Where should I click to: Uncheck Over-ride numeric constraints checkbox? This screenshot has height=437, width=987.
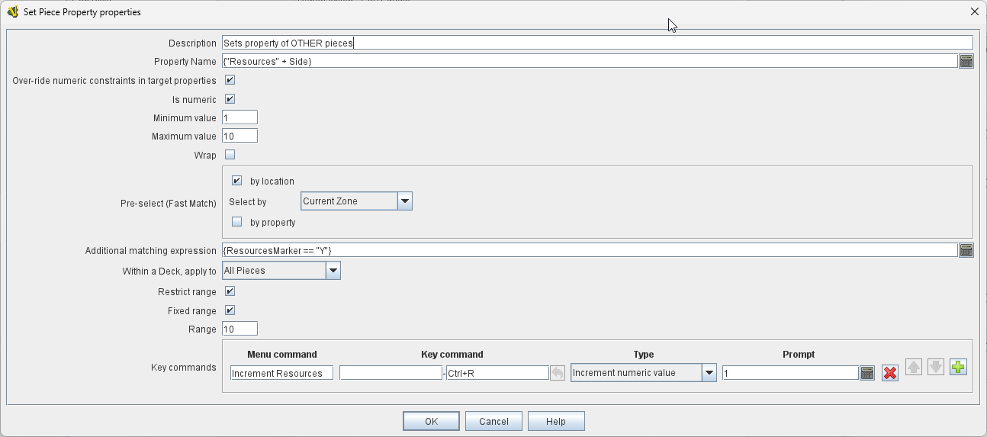(230, 80)
